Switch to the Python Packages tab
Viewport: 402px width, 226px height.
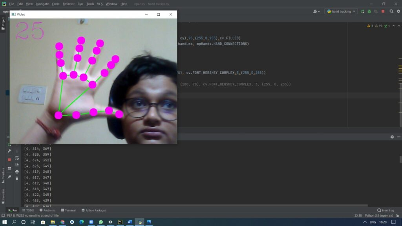(93, 210)
